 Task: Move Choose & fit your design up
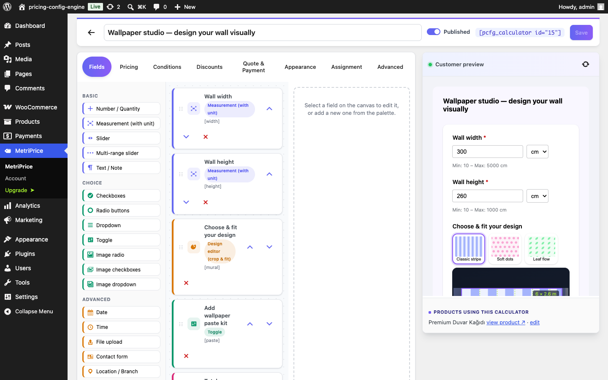[250, 247]
